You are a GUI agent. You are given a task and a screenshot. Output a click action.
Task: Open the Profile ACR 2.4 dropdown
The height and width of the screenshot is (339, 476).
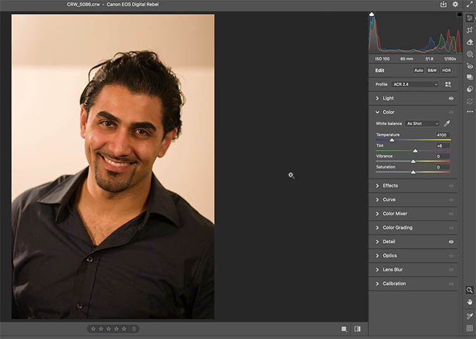[x=415, y=84]
